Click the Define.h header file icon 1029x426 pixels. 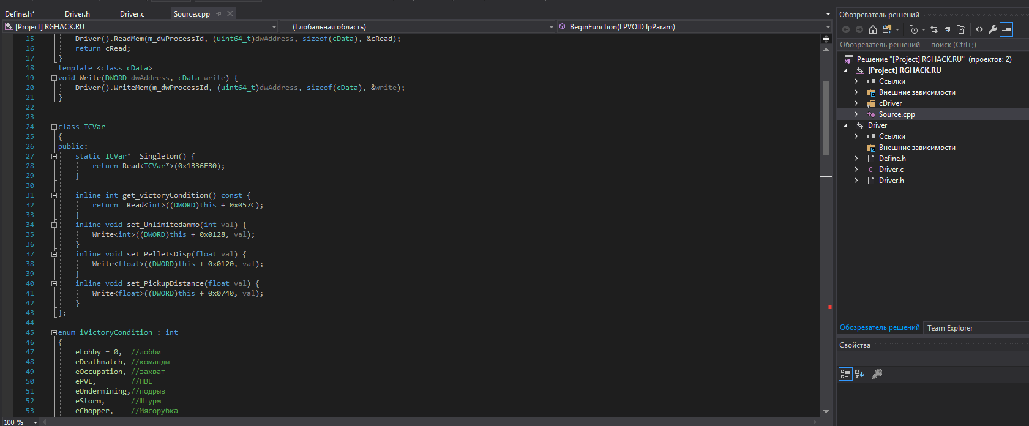870,159
